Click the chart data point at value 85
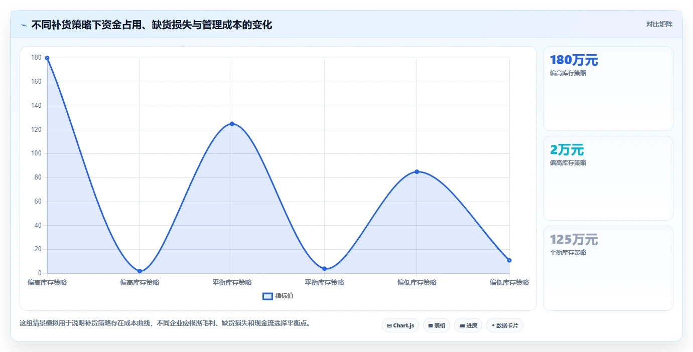 (417, 171)
